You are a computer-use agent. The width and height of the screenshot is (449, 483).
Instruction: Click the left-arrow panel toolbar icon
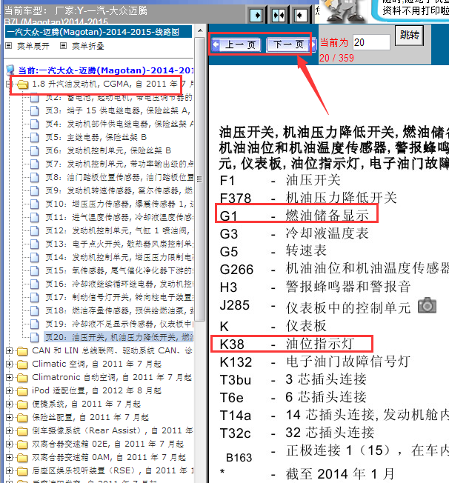coord(300,15)
